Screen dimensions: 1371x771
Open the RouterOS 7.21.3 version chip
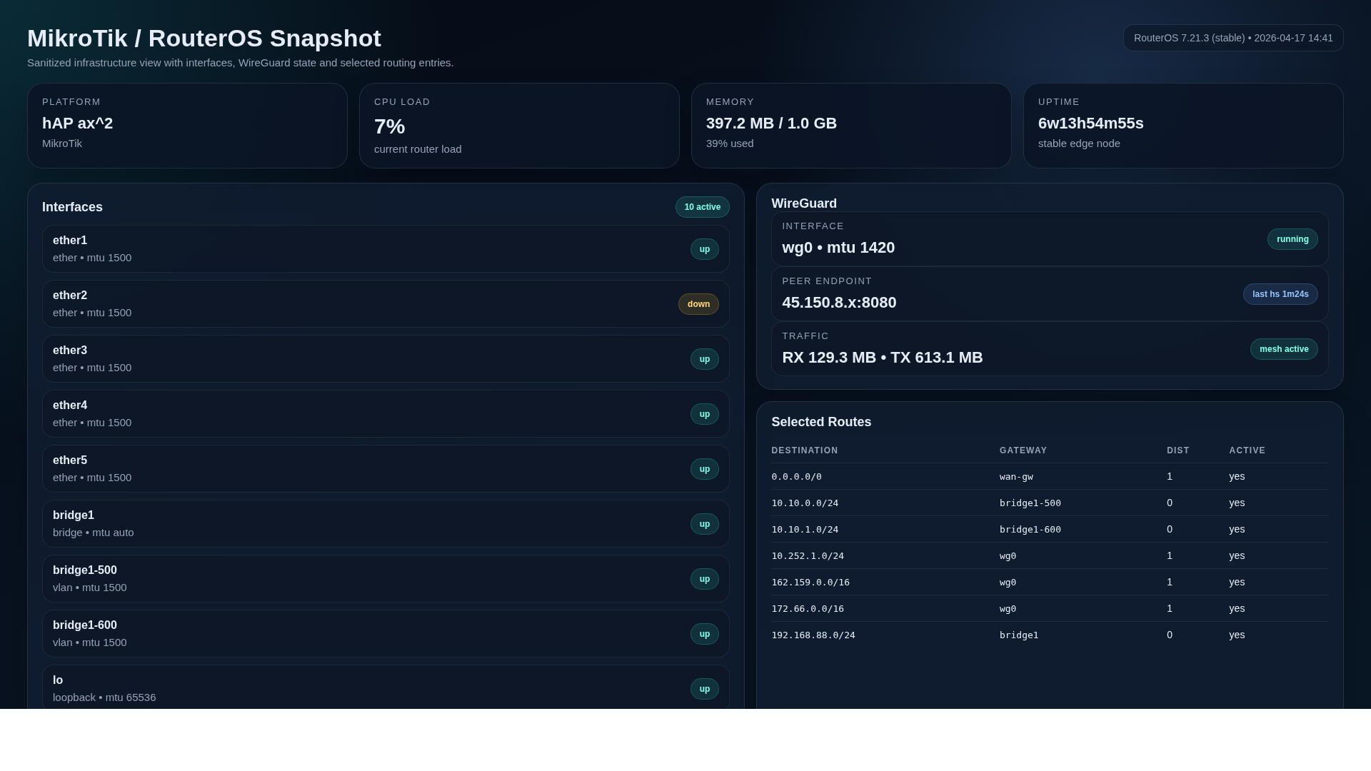(1232, 38)
